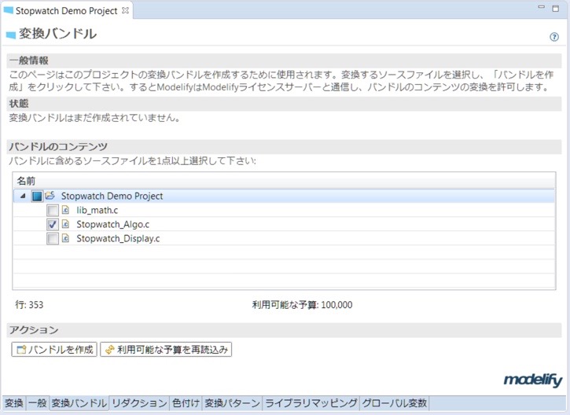Select the 変換バンドル bottom tab
This screenshot has height=415, width=570.
pos(79,403)
